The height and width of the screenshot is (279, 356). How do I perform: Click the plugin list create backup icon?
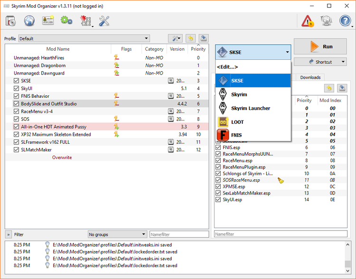click(342, 88)
